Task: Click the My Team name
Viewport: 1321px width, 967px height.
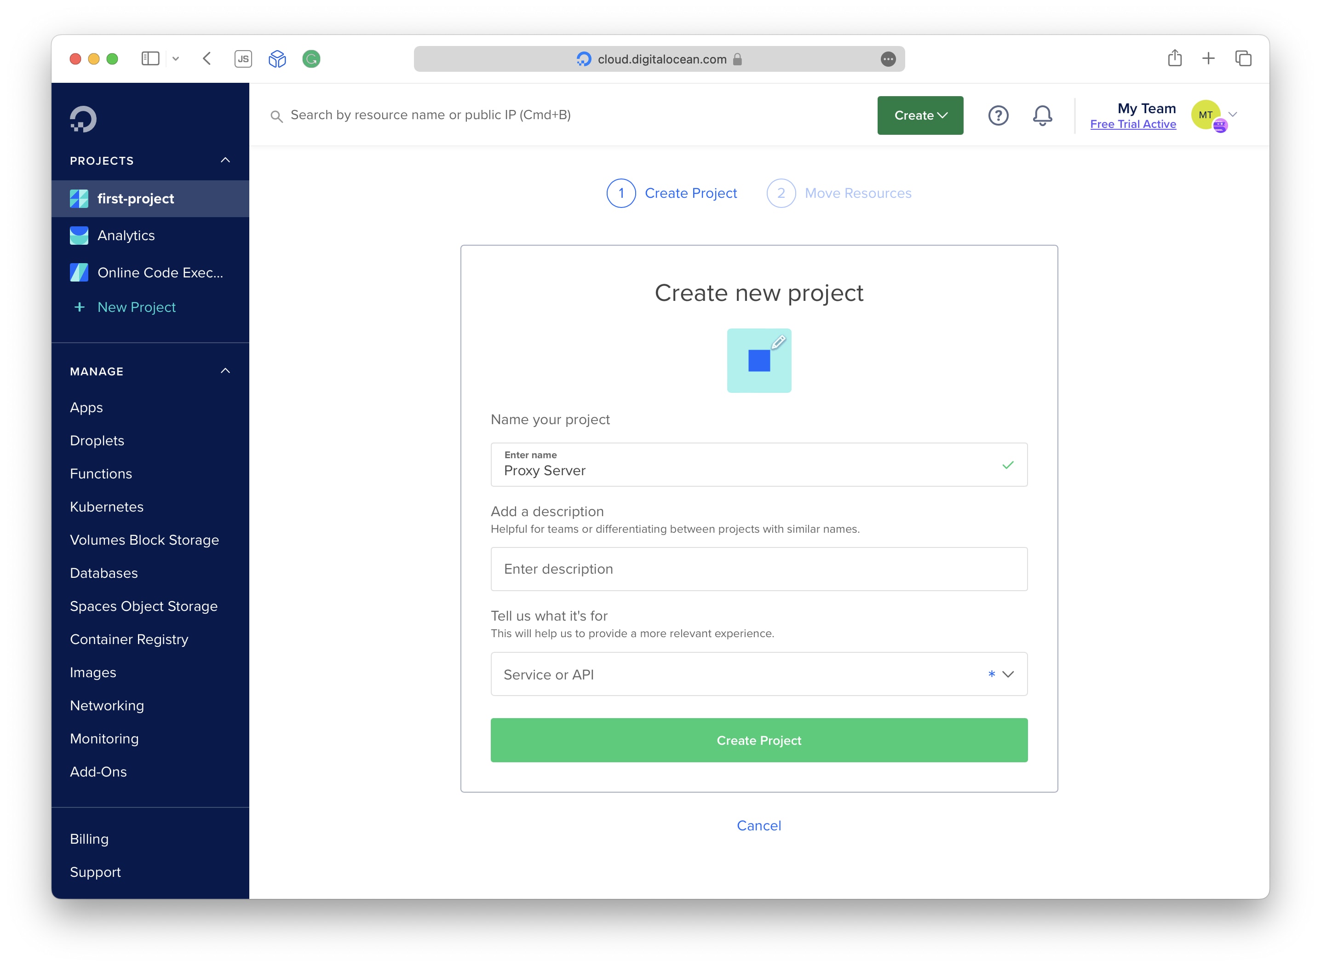Action: point(1147,108)
